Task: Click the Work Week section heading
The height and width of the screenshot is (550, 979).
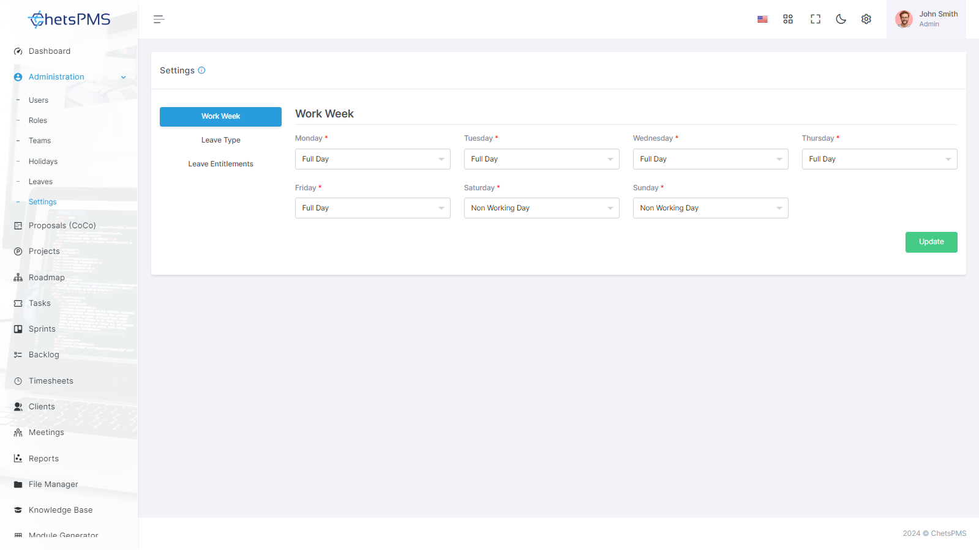Action: click(324, 114)
